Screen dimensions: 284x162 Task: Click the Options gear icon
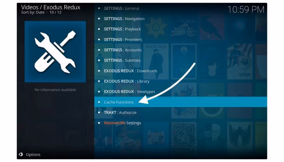pos(21,155)
